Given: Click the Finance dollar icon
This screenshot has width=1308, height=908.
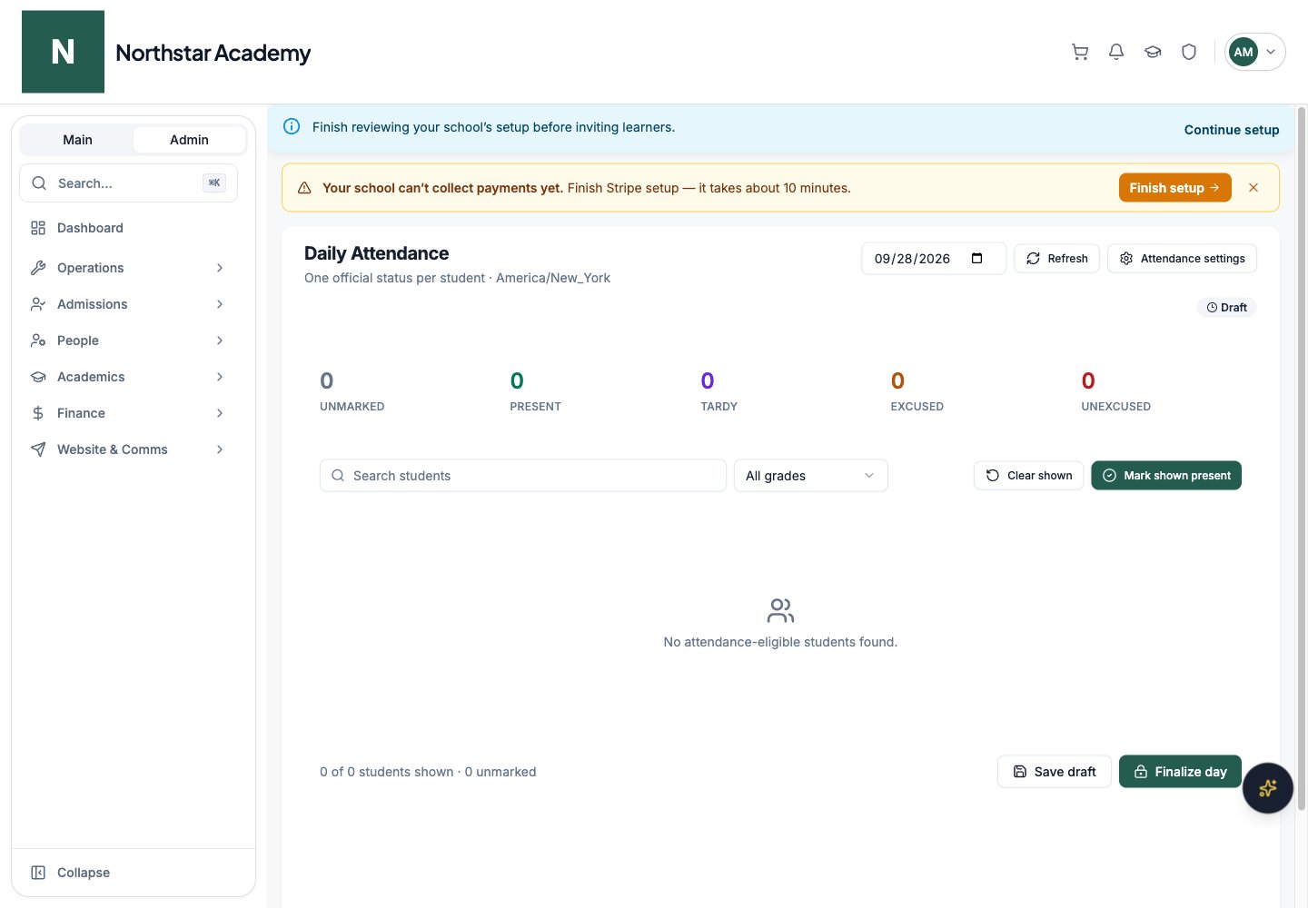Looking at the screenshot, I should (x=38, y=413).
